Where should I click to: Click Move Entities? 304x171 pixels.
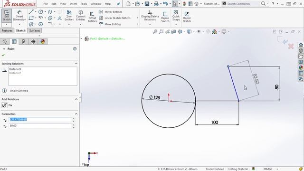pos(110,24)
